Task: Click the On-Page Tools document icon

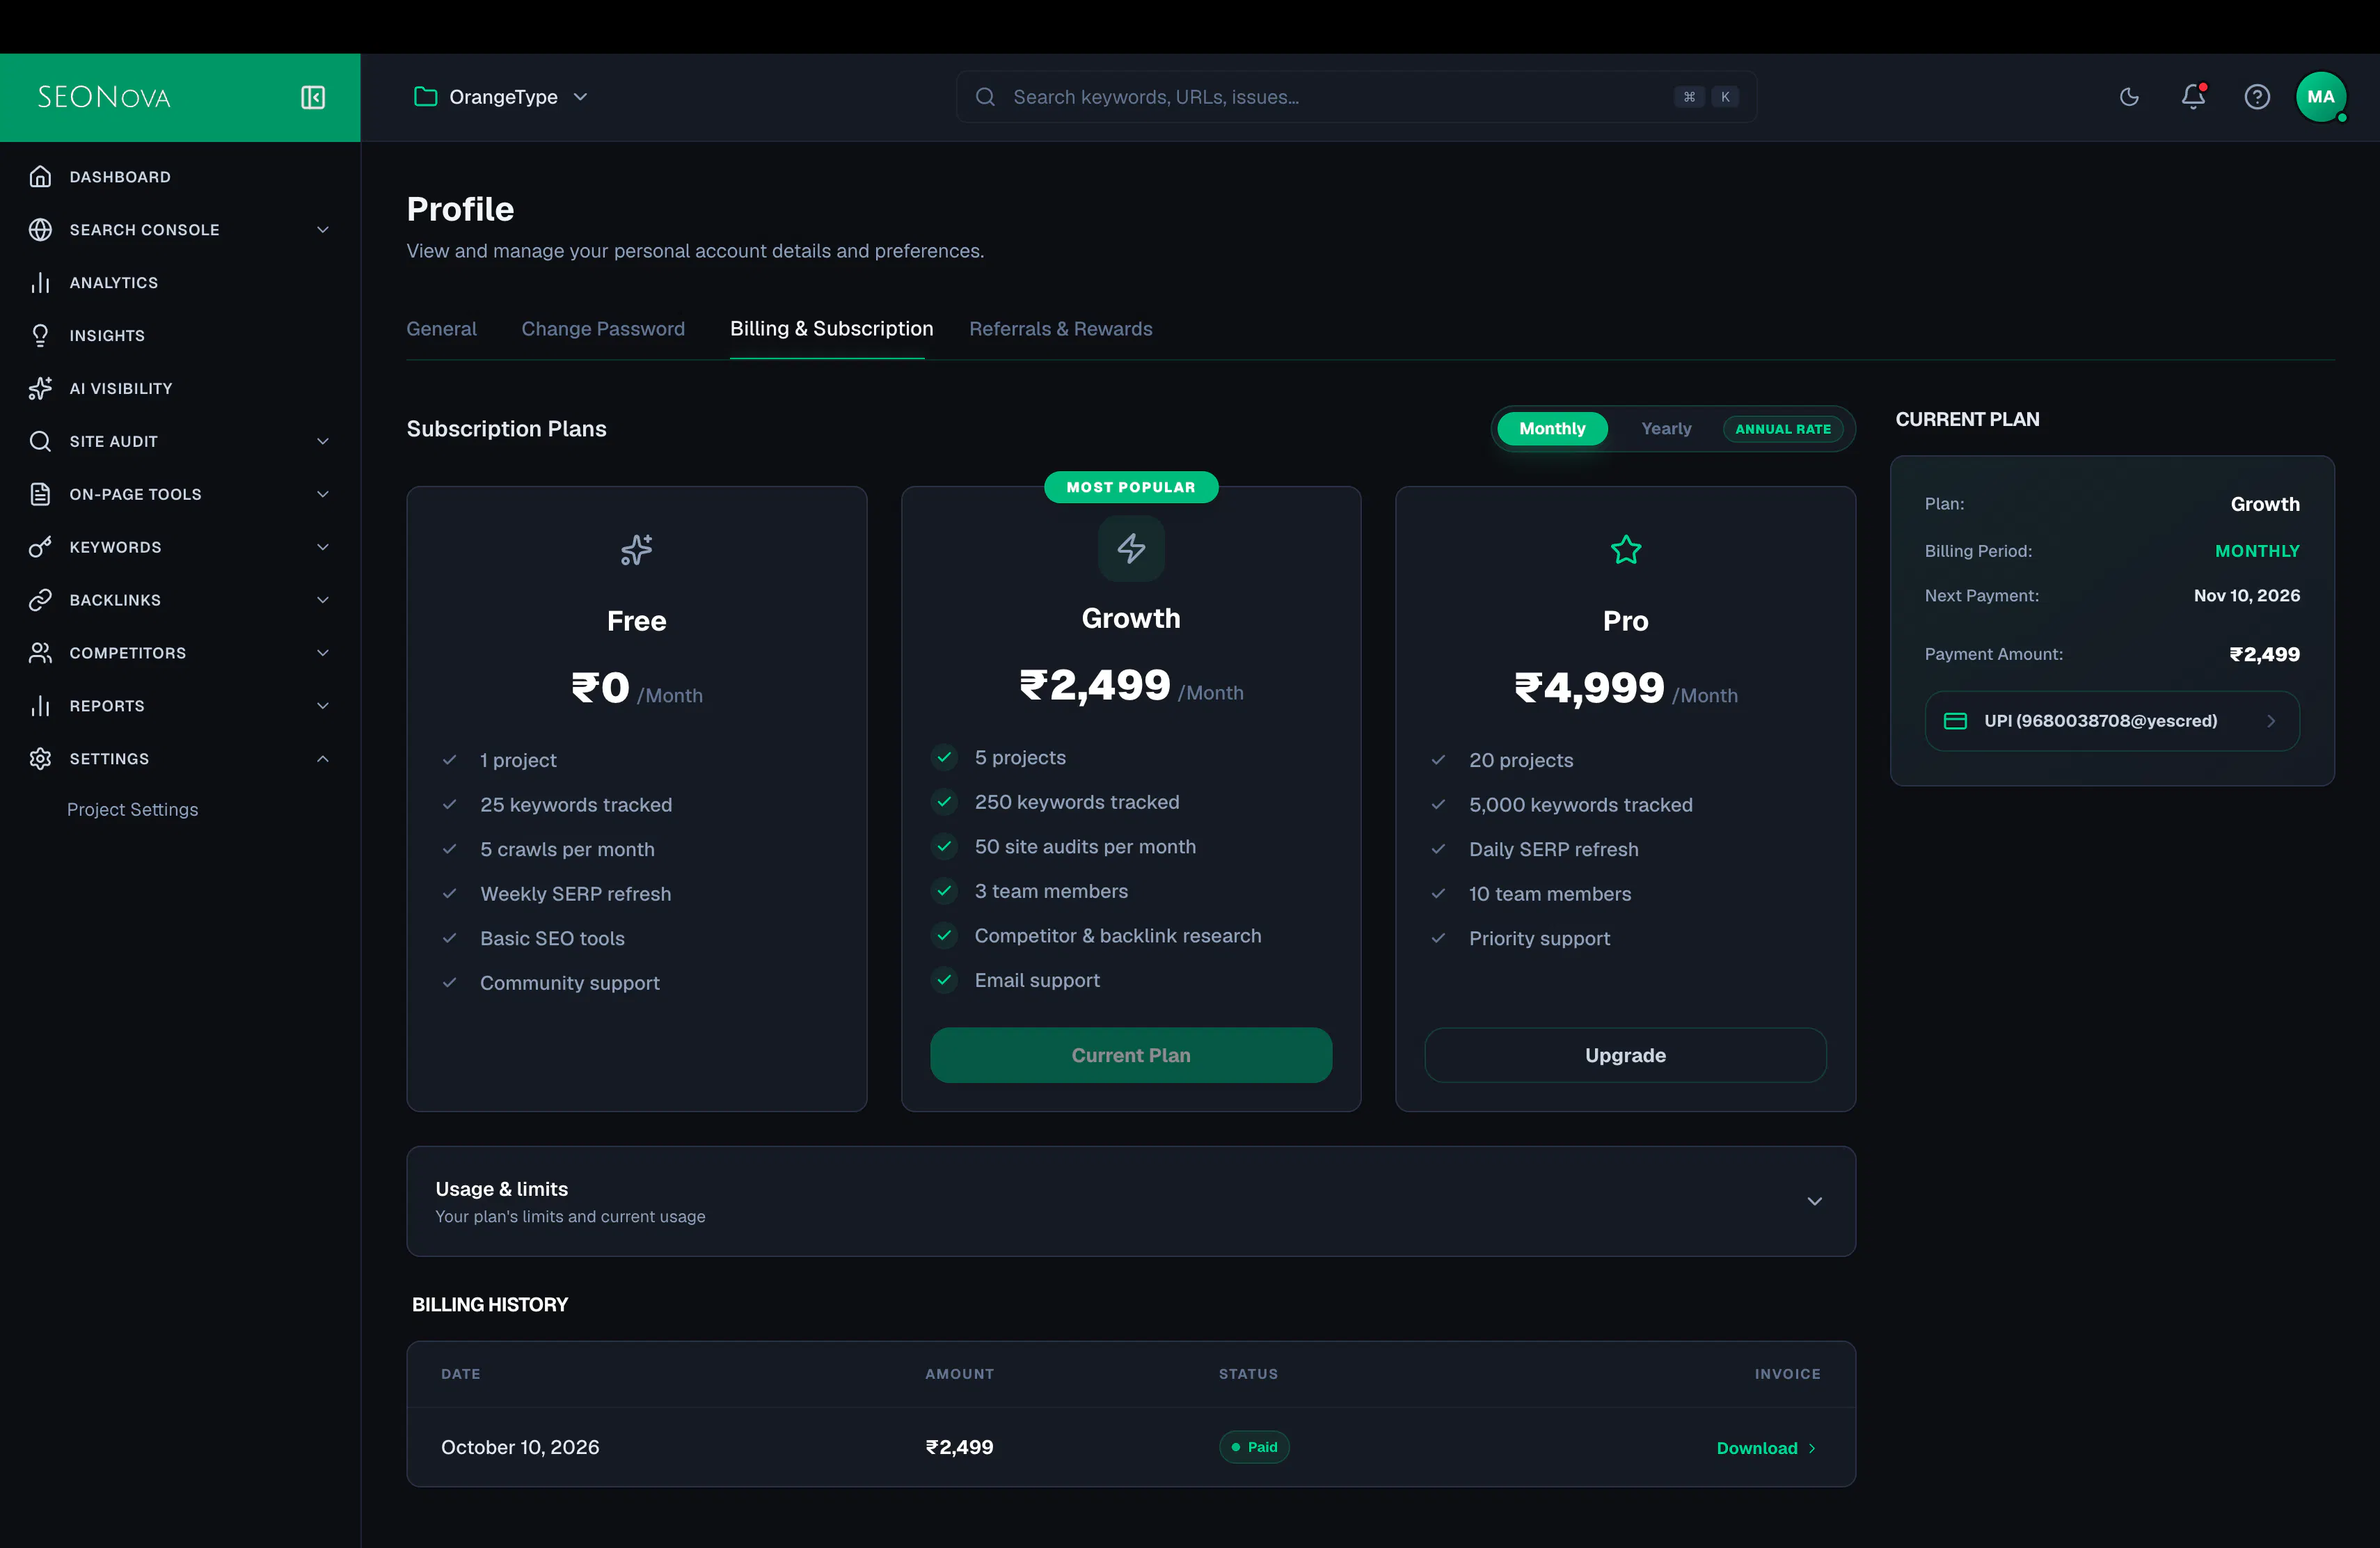Action: click(40, 495)
